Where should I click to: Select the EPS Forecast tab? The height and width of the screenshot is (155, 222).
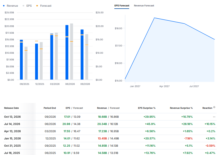coord(122,6)
